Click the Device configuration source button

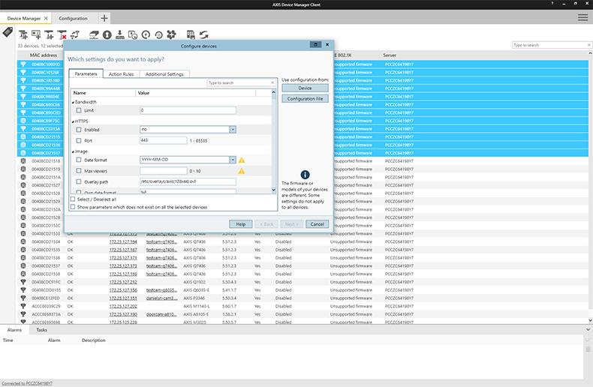coord(305,88)
